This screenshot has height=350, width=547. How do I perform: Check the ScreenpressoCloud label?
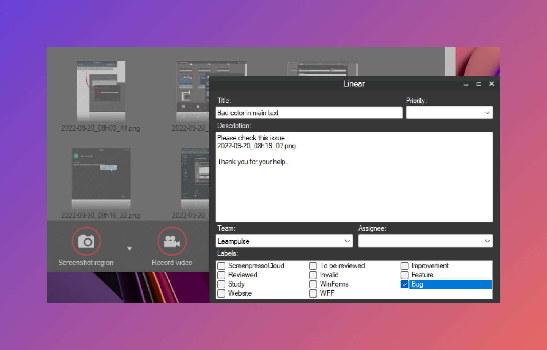click(221, 266)
